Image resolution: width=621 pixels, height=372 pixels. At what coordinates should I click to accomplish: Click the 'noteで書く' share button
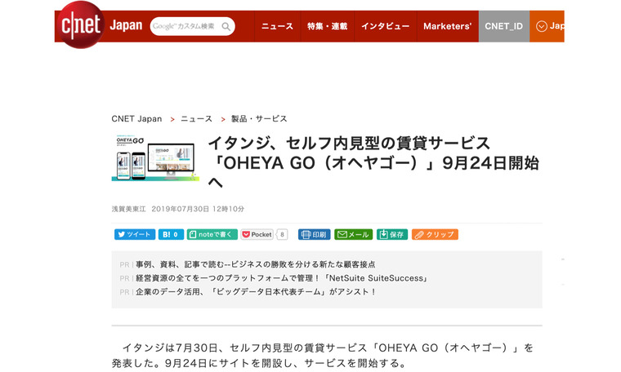[x=212, y=234]
